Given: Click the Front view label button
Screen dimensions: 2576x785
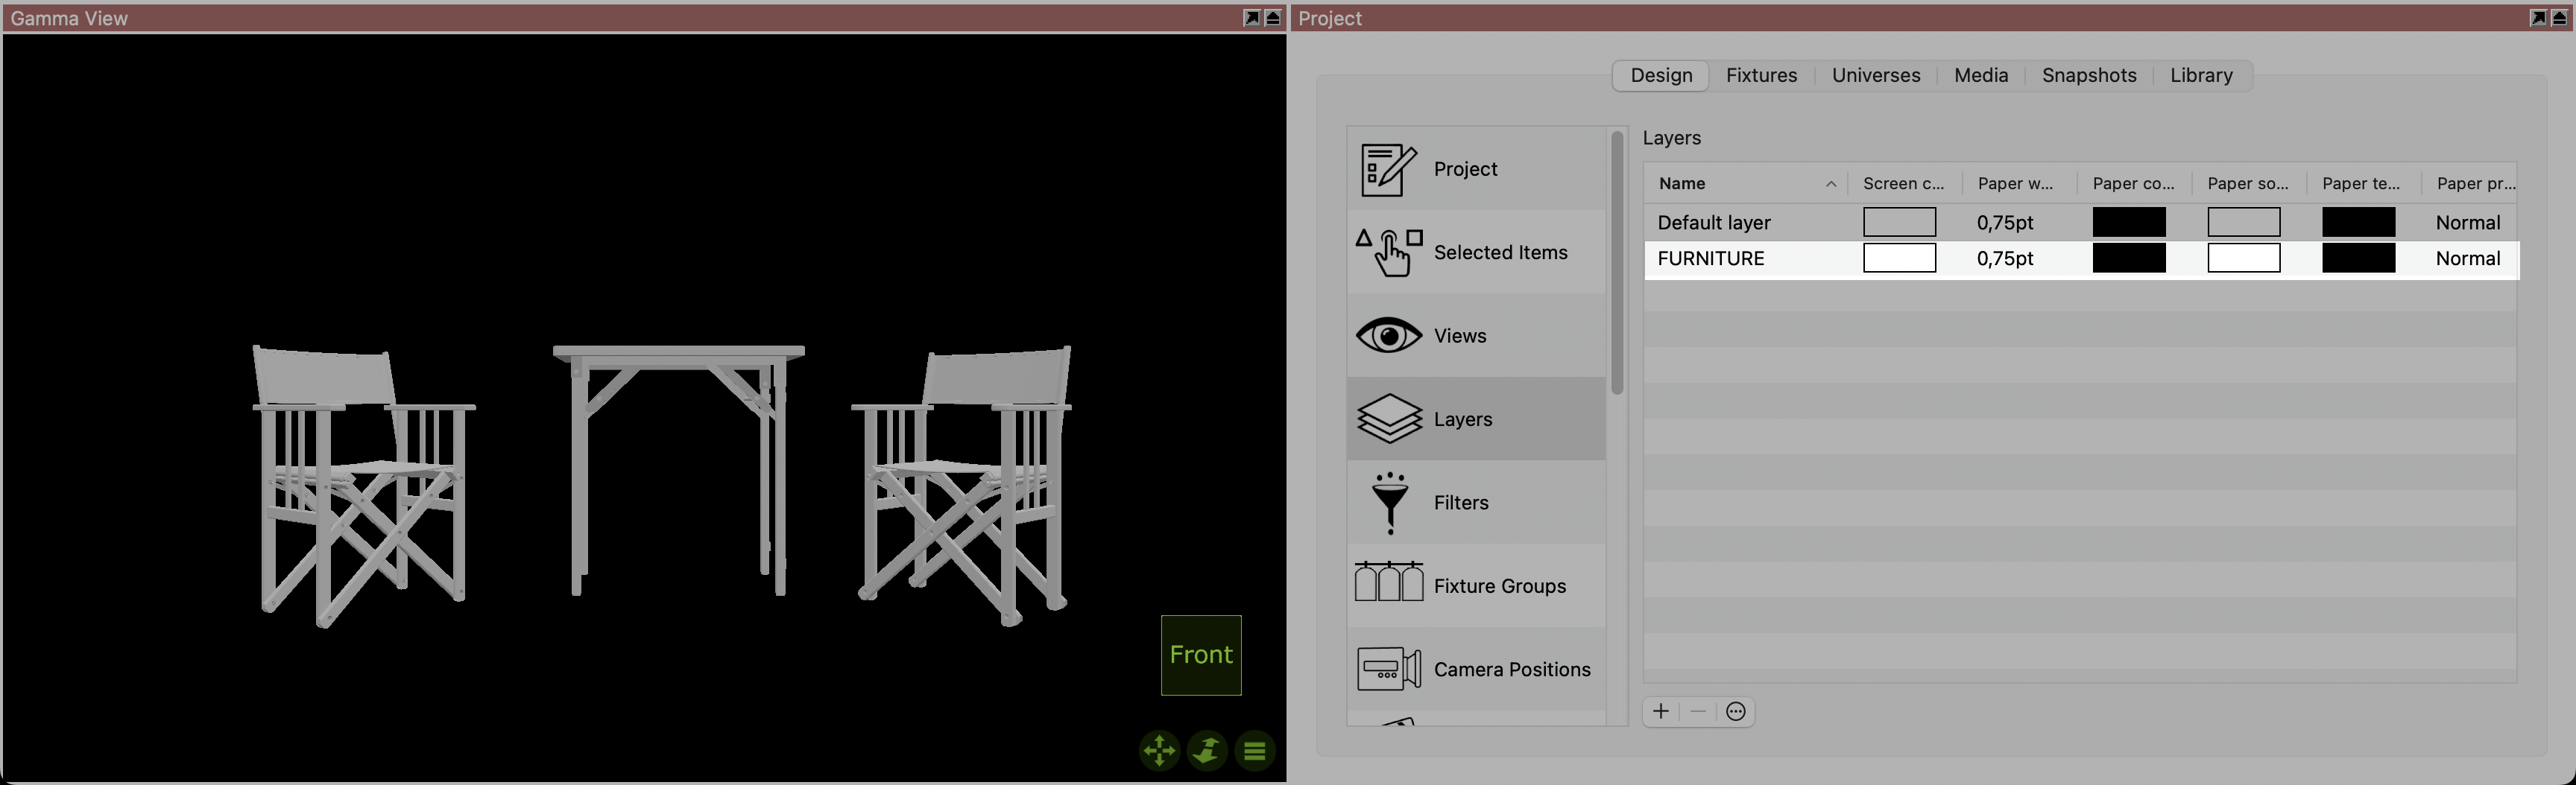Looking at the screenshot, I should 1200,655.
